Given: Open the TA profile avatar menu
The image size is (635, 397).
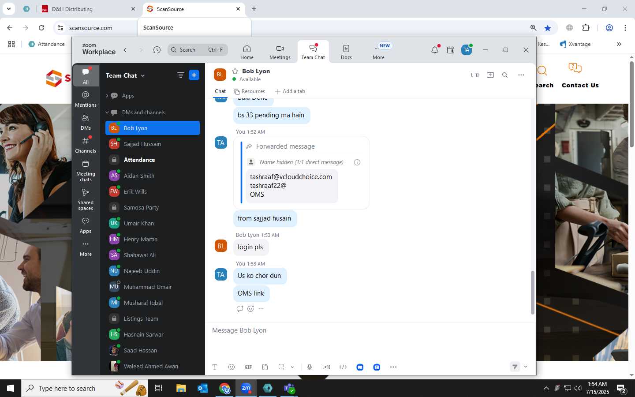Looking at the screenshot, I should point(467,50).
